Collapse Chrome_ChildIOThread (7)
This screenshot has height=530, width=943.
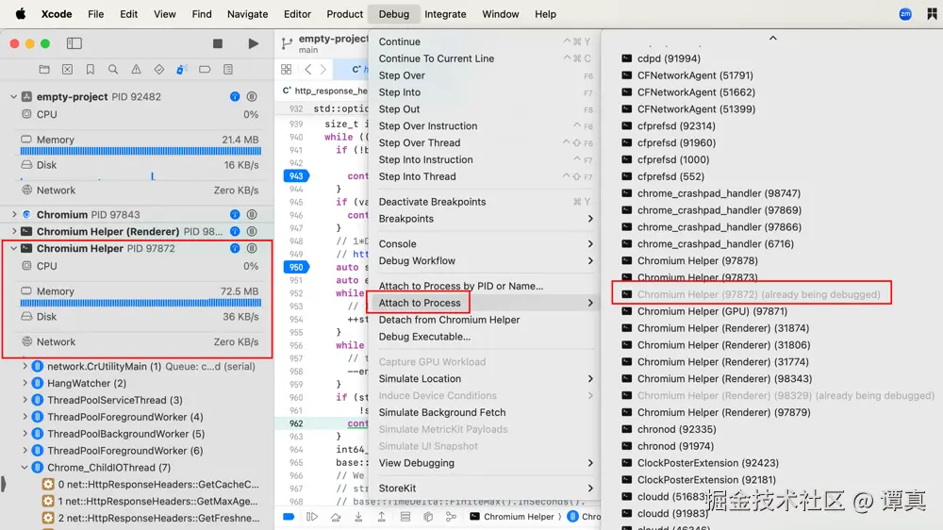(25, 468)
